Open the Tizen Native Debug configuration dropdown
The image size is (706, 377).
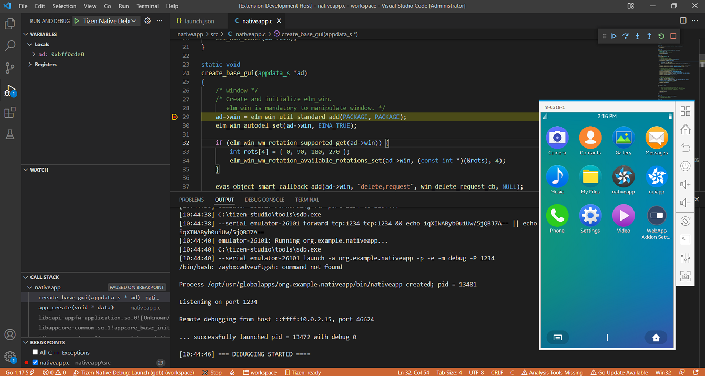[133, 20]
